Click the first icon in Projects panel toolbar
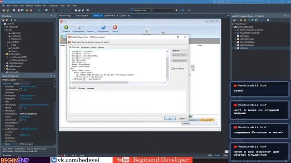This screenshot has height=163, width=291. [x=234, y=20]
